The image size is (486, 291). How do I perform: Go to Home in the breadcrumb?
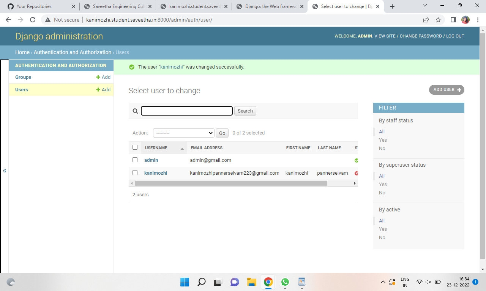pos(22,52)
